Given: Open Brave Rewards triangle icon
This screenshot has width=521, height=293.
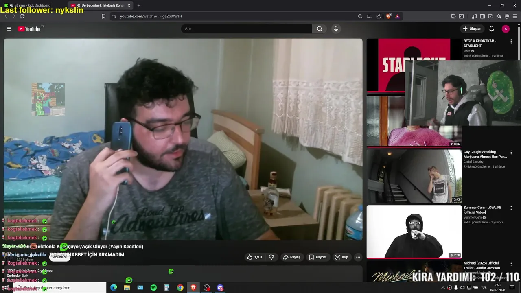Looking at the screenshot, I should coord(397,16).
